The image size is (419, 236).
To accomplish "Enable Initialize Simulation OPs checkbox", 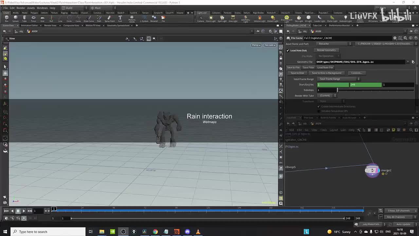I will pos(319,111).
